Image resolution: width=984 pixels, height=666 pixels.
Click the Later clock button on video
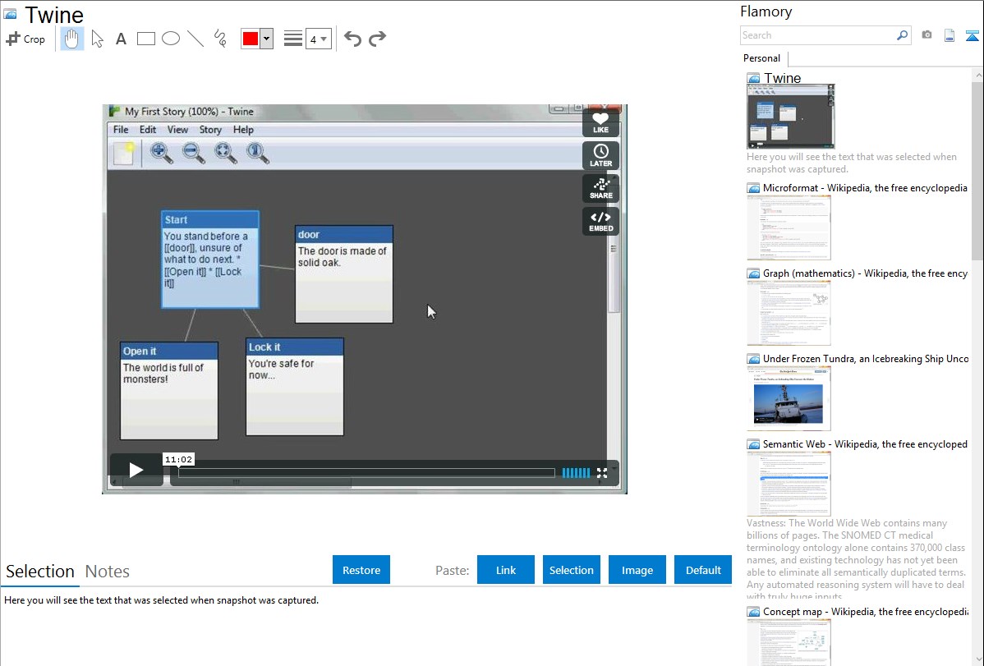pyautogui.click(x=600, y=156)
